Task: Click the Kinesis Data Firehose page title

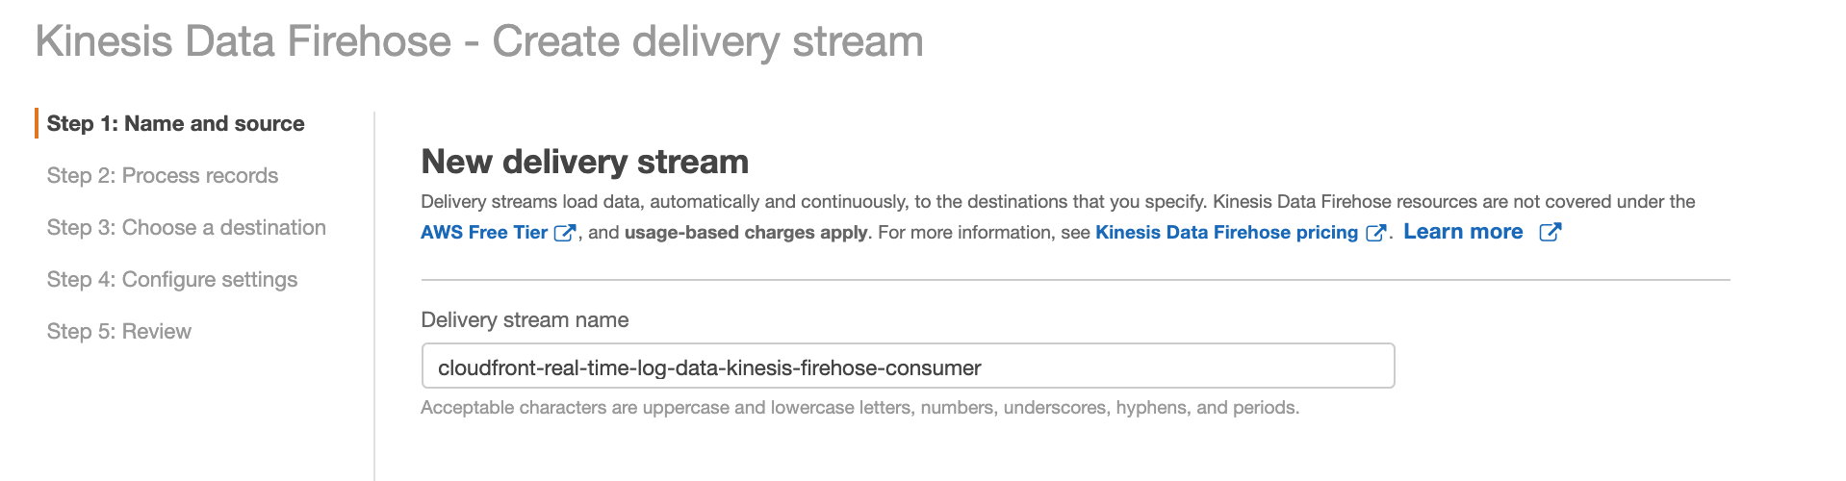Action: (x=479, y=41)
